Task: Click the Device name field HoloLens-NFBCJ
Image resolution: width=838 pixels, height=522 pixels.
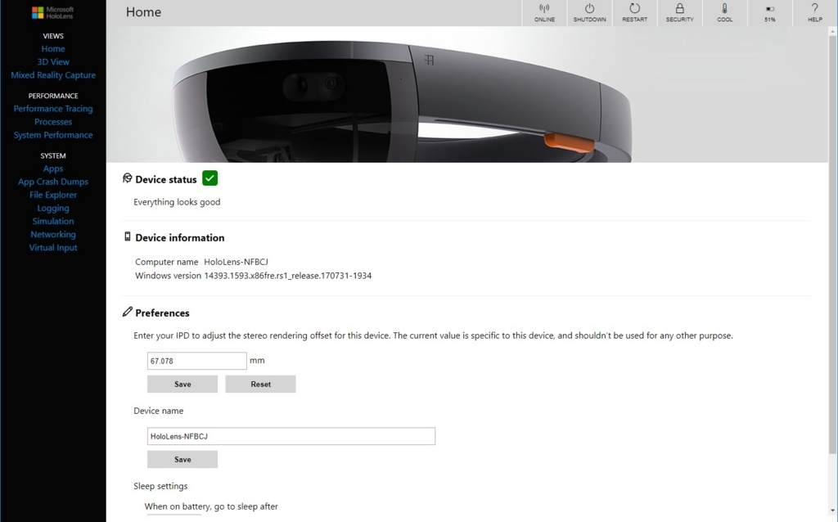Action: (291, 436)
